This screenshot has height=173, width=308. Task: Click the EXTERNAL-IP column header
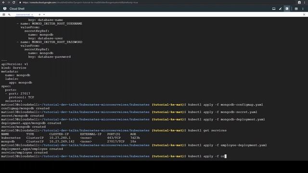coord(91,134)
